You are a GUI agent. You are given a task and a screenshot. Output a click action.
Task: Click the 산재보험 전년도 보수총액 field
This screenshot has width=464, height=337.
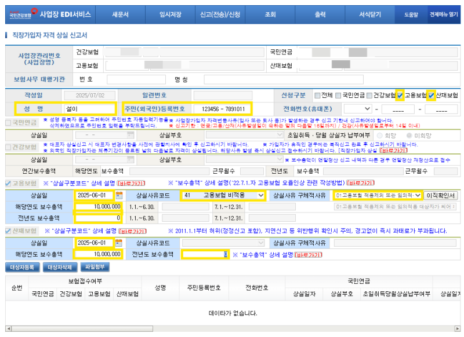205,254
